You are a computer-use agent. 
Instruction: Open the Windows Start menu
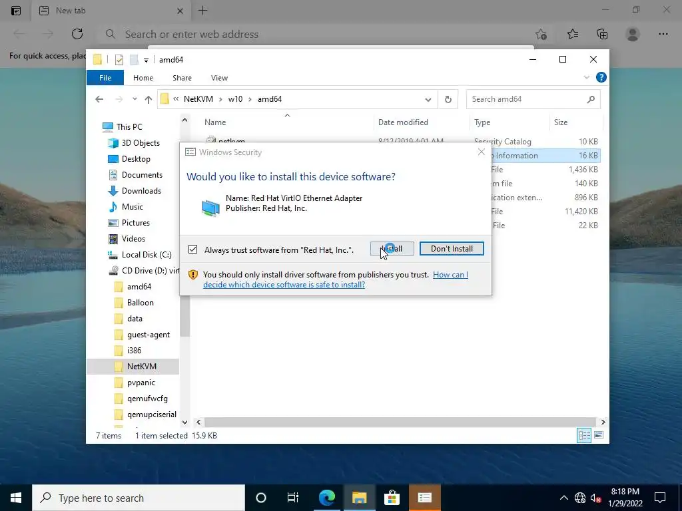pyautogui.click(x=16, y=498)
